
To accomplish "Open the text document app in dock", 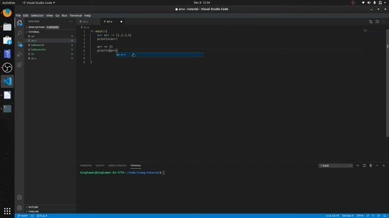I will click(7, 95).
